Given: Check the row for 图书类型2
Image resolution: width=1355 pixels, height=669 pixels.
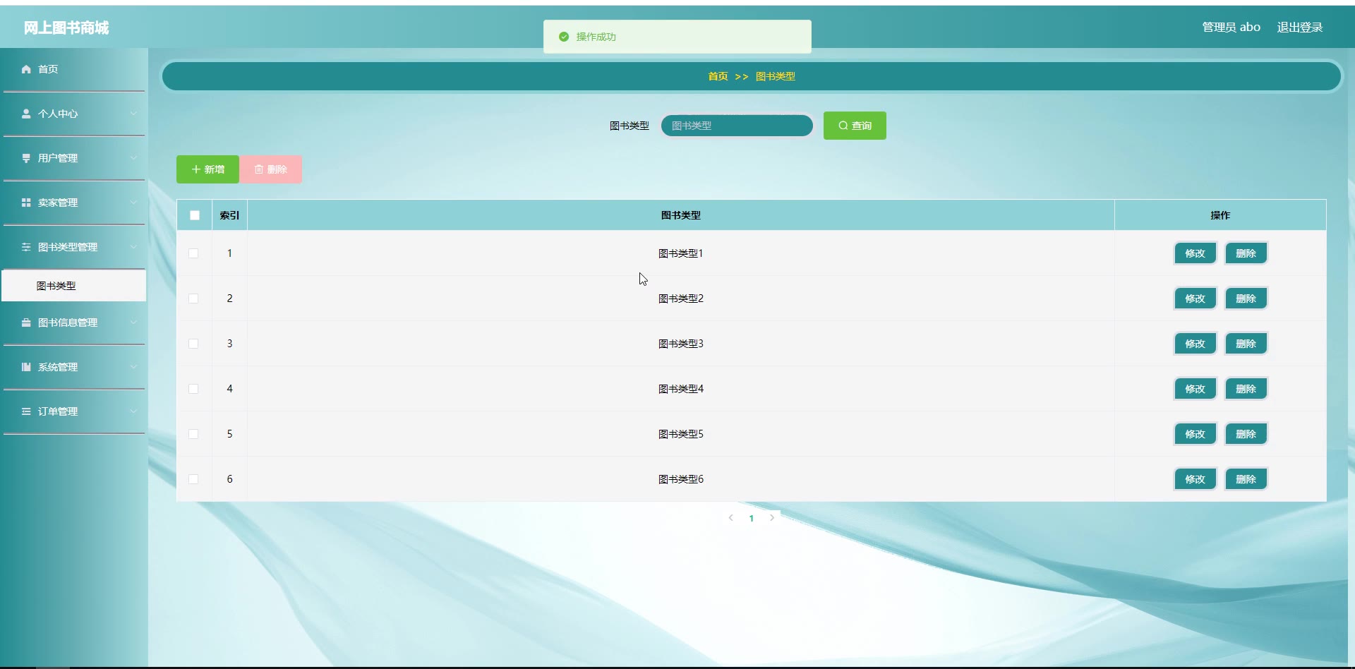Looking at the screenshot, I should coord(193,299).
